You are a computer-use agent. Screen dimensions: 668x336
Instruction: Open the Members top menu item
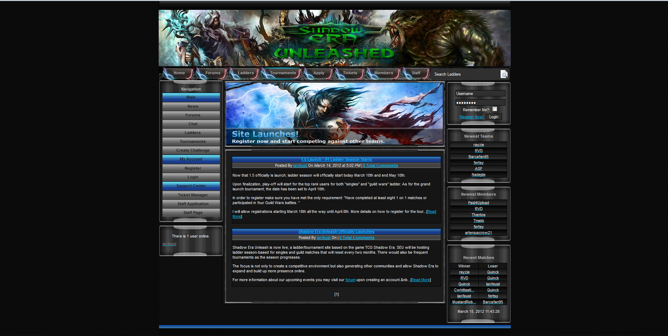383,73
